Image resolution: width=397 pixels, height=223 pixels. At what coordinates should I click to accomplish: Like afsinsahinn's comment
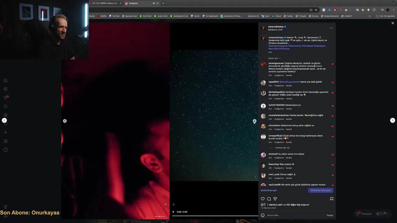(333, 126)
